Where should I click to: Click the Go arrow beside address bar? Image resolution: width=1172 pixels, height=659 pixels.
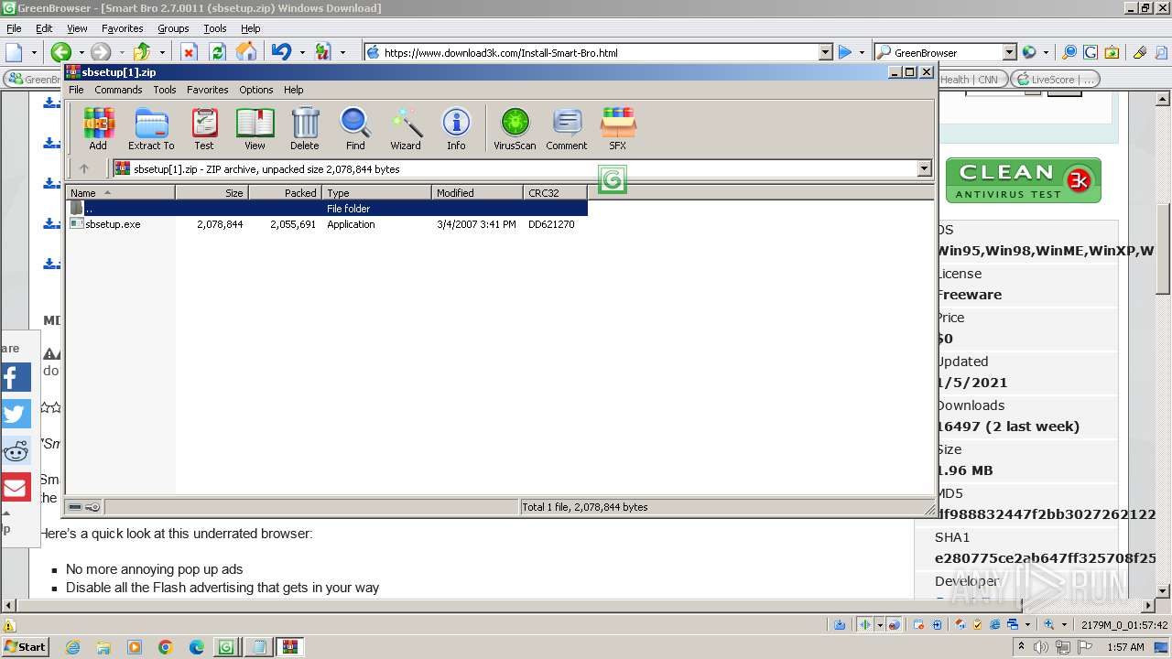845,52
